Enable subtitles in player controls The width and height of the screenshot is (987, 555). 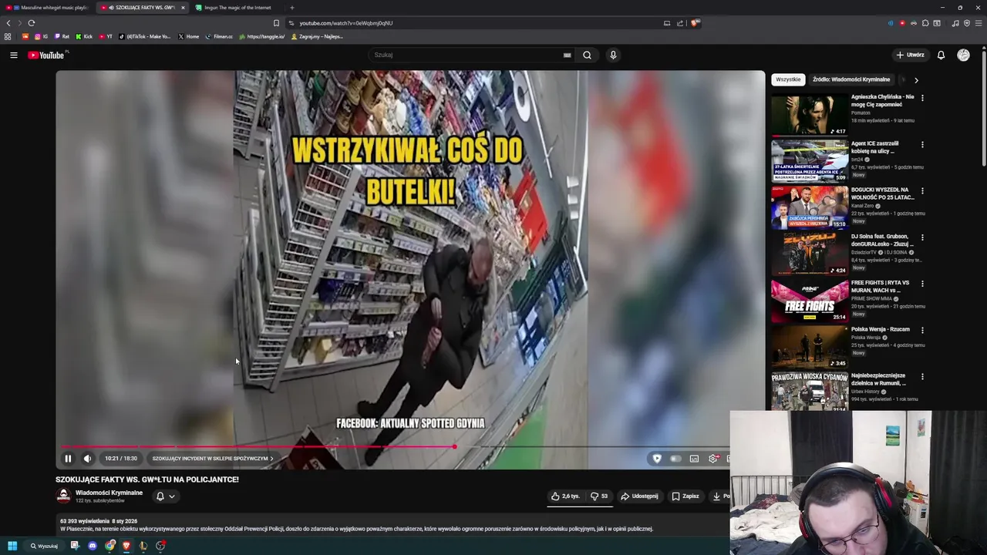(694, 459)
